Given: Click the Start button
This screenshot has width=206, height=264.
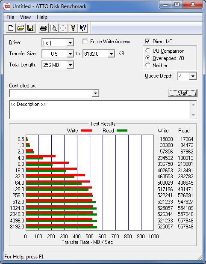Looking at the screenshot, I should tap(182, 93).
